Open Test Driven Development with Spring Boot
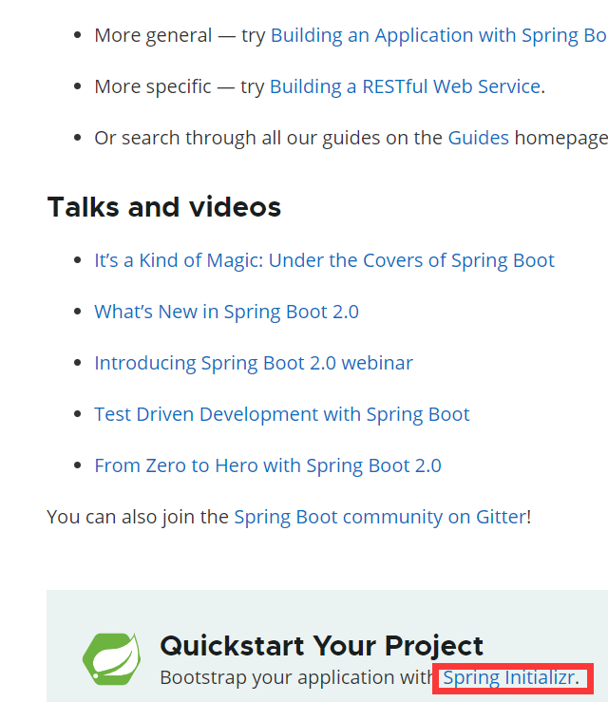 coord(281,415)
